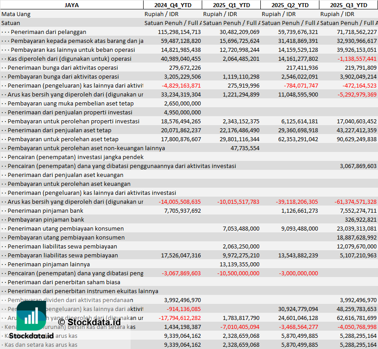
Task: Select the Mata Uang row label
Action: click(x=16, y=14)
